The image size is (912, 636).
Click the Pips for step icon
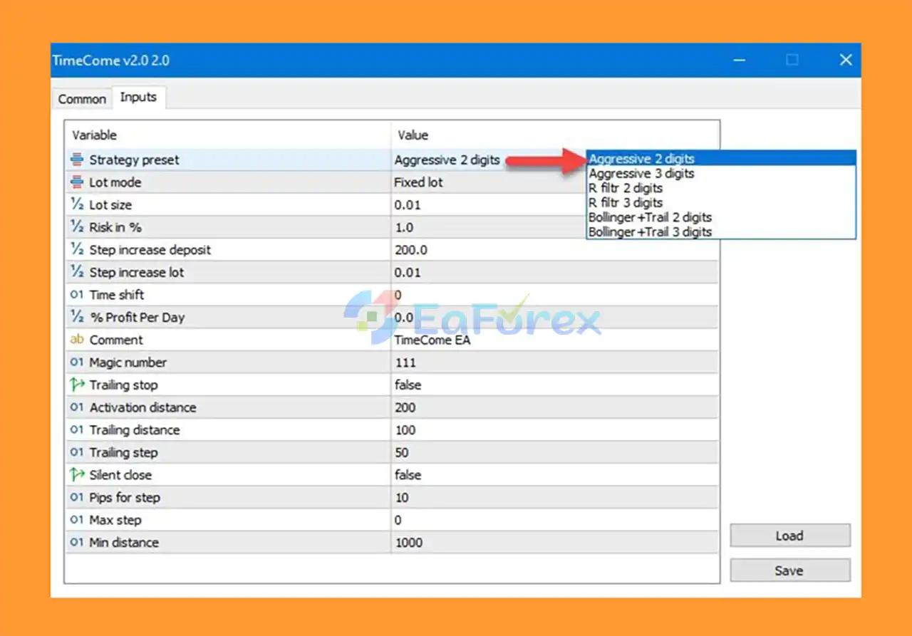click(77, 497)
